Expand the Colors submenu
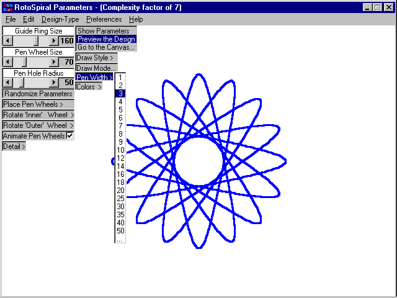 pos(89,87)
